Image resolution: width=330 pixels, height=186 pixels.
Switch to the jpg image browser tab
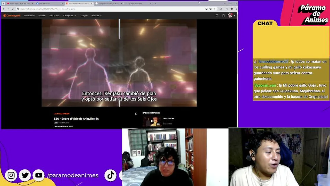click(138, 4)
